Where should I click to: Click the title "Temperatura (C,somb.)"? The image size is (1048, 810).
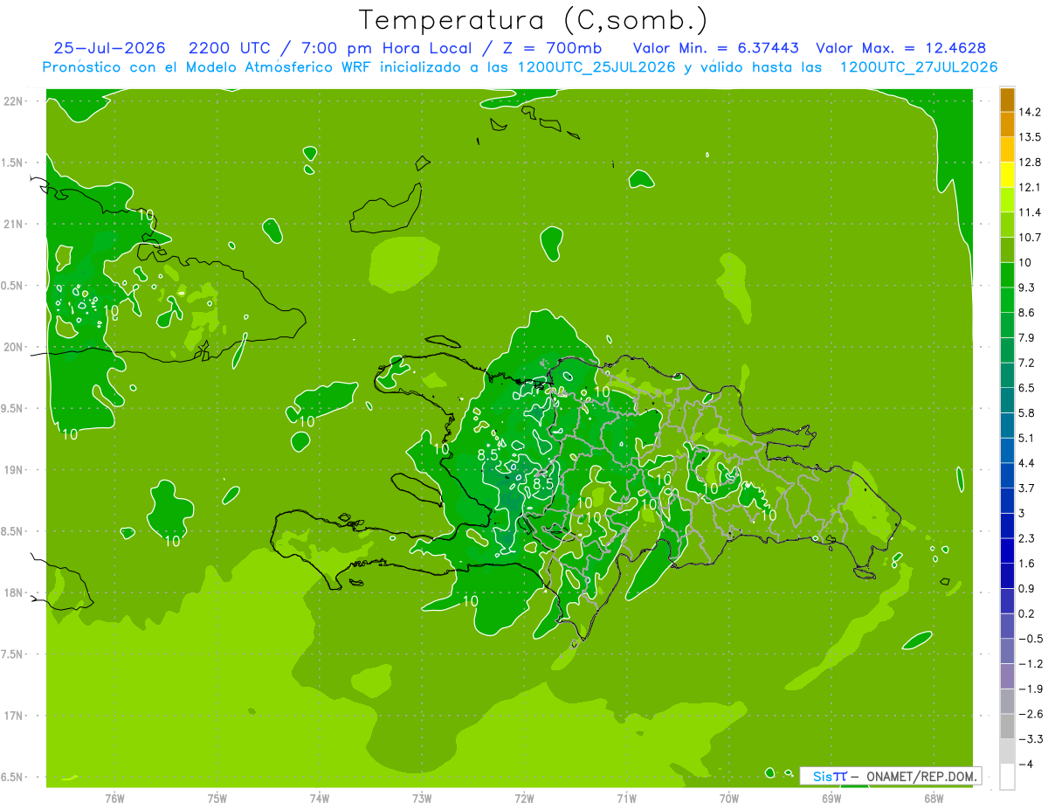coord(534,20)
